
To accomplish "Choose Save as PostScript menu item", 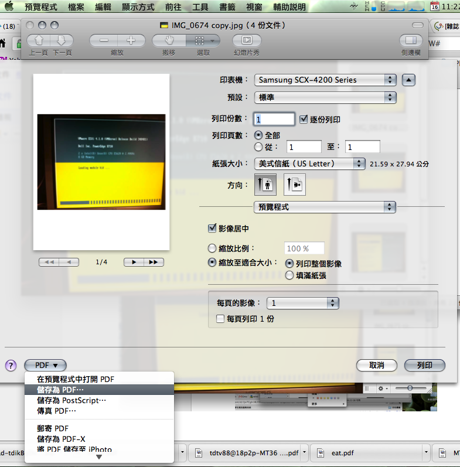I will pyautogui.click(x=99, y=400).
